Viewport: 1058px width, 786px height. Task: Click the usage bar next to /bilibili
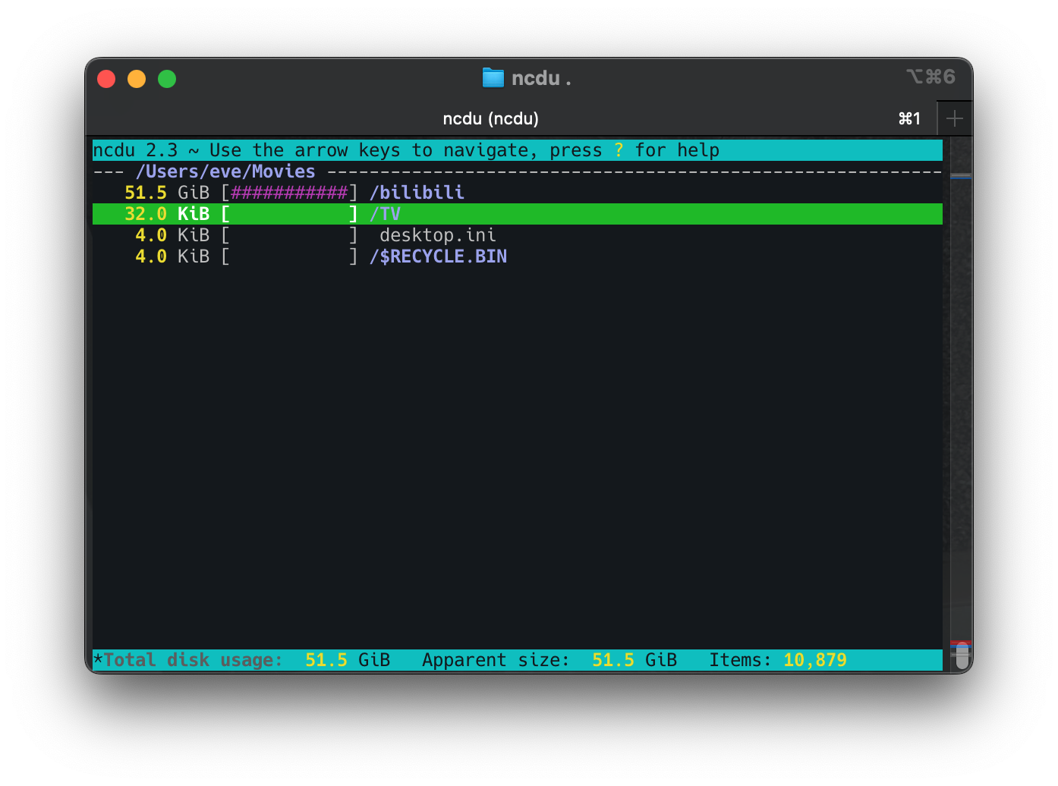pos(290,193)
